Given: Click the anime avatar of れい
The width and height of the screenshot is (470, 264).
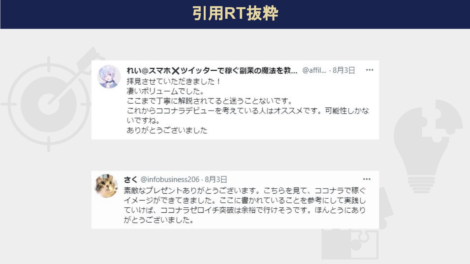Looking at the screenshot, I should pos(109,77).
